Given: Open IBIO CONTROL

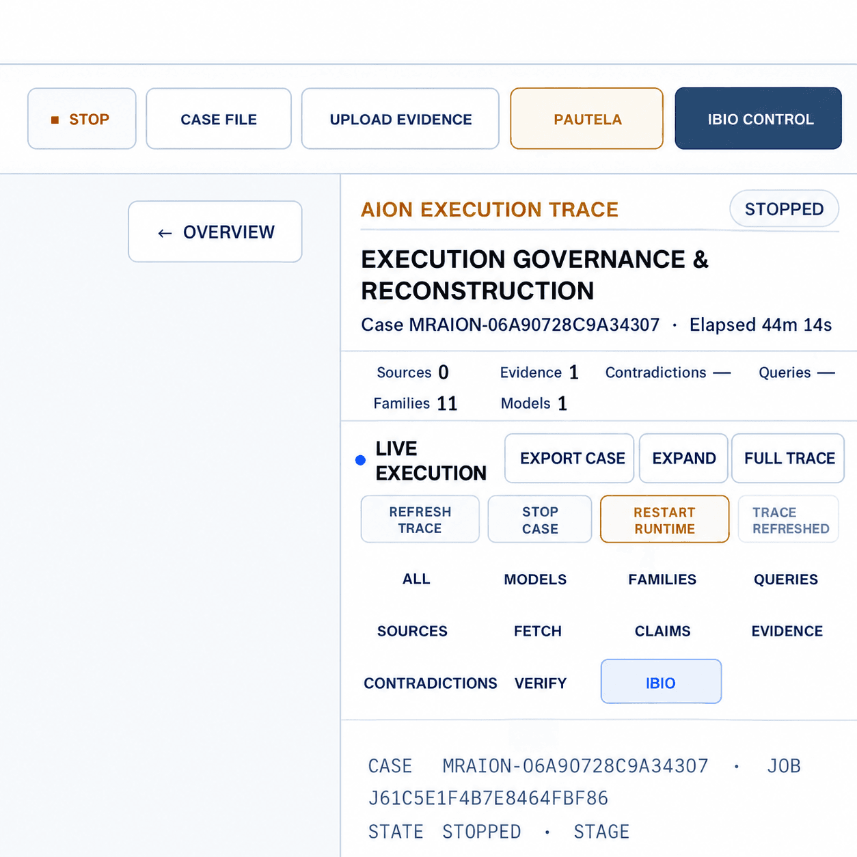Looking at the screenshot, I should [x=759, y=119].
